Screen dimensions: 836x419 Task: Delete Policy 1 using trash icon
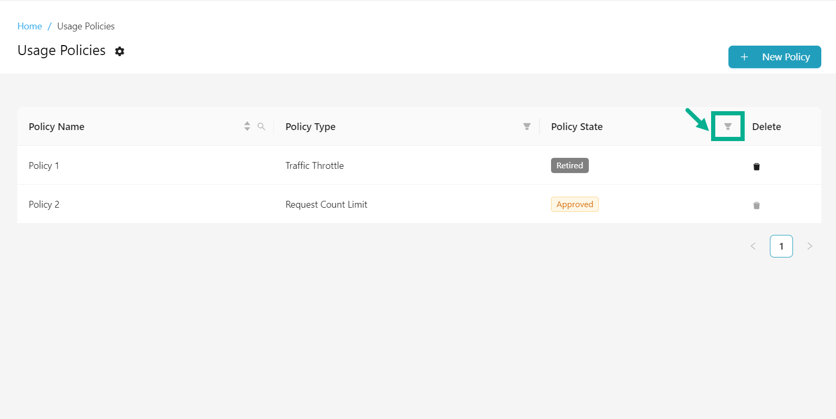tap(756, 167)
